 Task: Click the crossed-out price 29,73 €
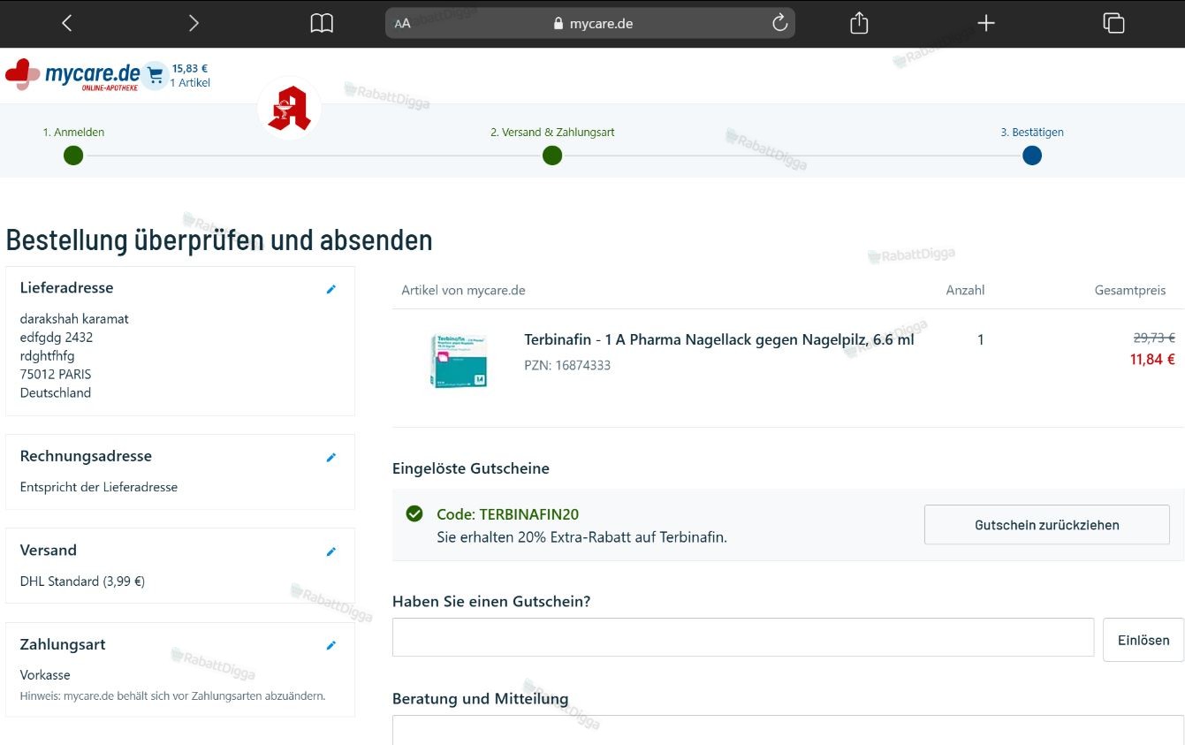[1154, 338]
